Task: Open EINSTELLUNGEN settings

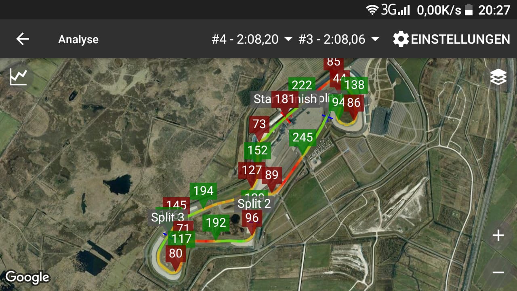Action: click(460, 39)
